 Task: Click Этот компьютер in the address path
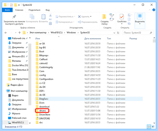[x=38, y=33]
